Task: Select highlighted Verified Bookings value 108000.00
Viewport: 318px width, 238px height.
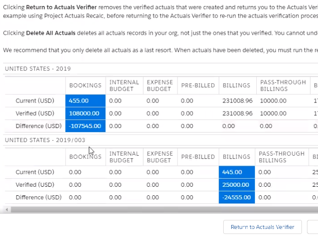Action: tap(85, 113)
